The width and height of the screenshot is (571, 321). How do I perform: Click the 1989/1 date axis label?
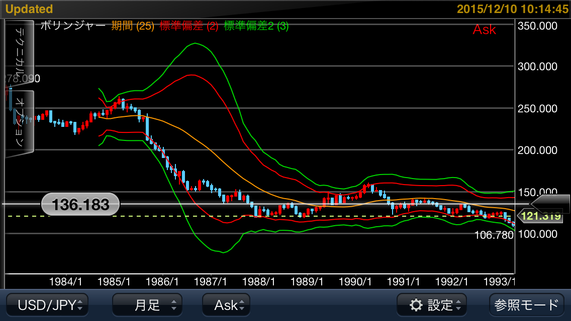point(307,281)
